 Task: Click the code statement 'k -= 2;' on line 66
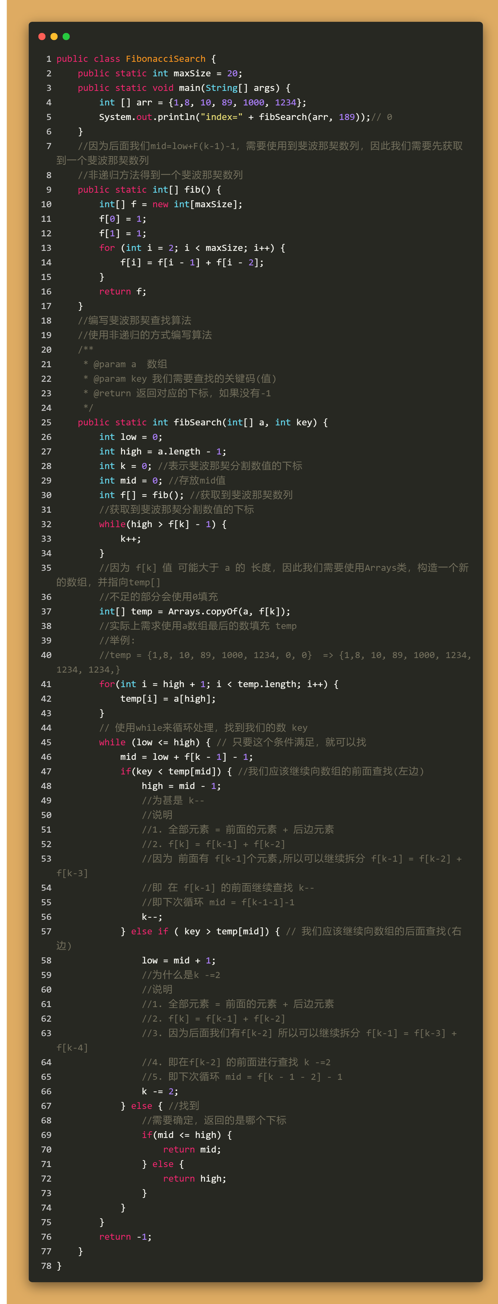[x=160, y=1091]
